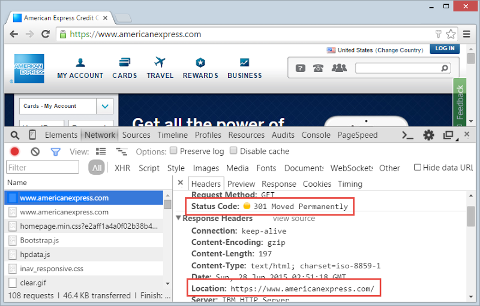Click the site search magnifier icon
Screen dimensions: 480x306
(x=445, y=68)
